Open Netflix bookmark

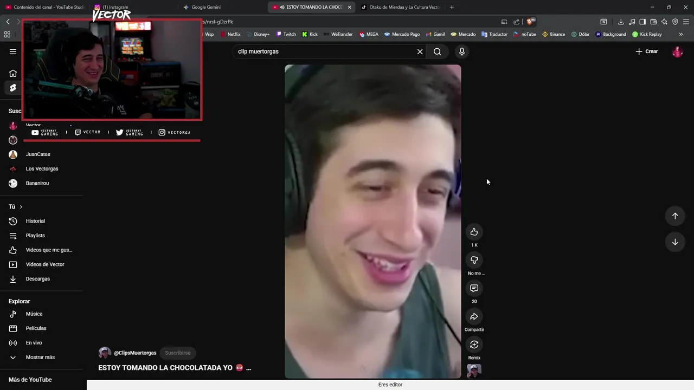230,34
